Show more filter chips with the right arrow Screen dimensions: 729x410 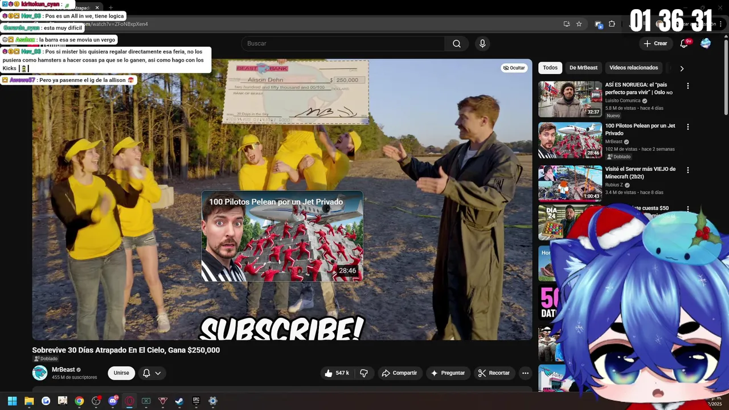(x=682, y=68)
